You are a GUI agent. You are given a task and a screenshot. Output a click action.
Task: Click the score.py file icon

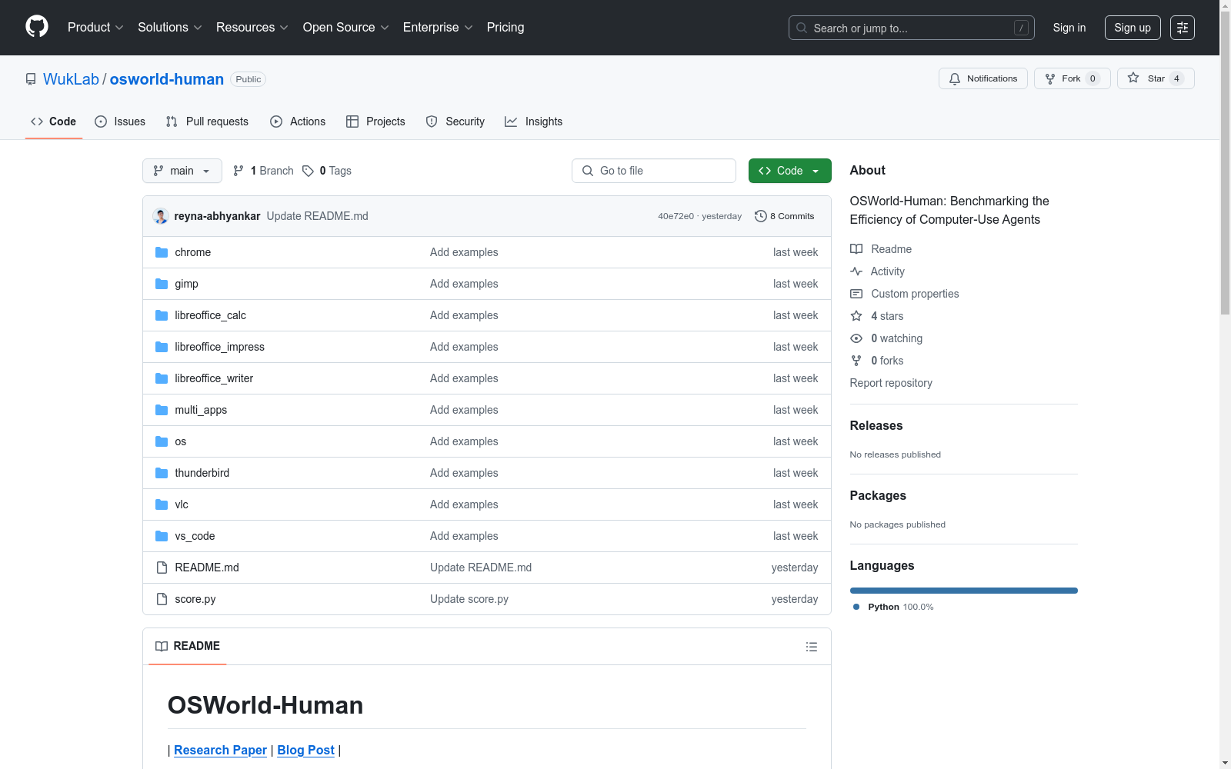point(162,599)
